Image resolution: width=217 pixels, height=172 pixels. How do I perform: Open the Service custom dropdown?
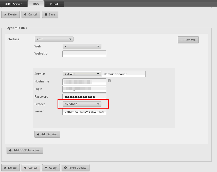tap(82, 74)
